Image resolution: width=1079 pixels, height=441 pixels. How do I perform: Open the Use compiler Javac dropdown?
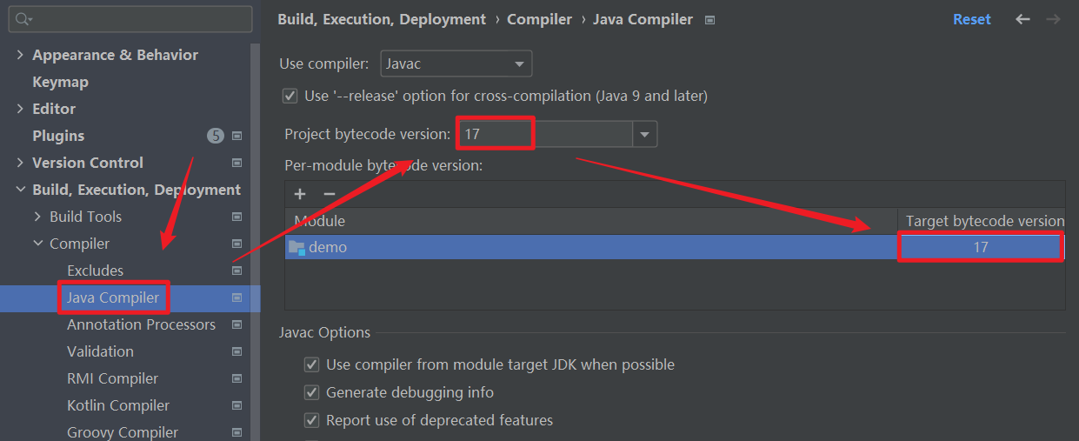(x=456, y=63)
